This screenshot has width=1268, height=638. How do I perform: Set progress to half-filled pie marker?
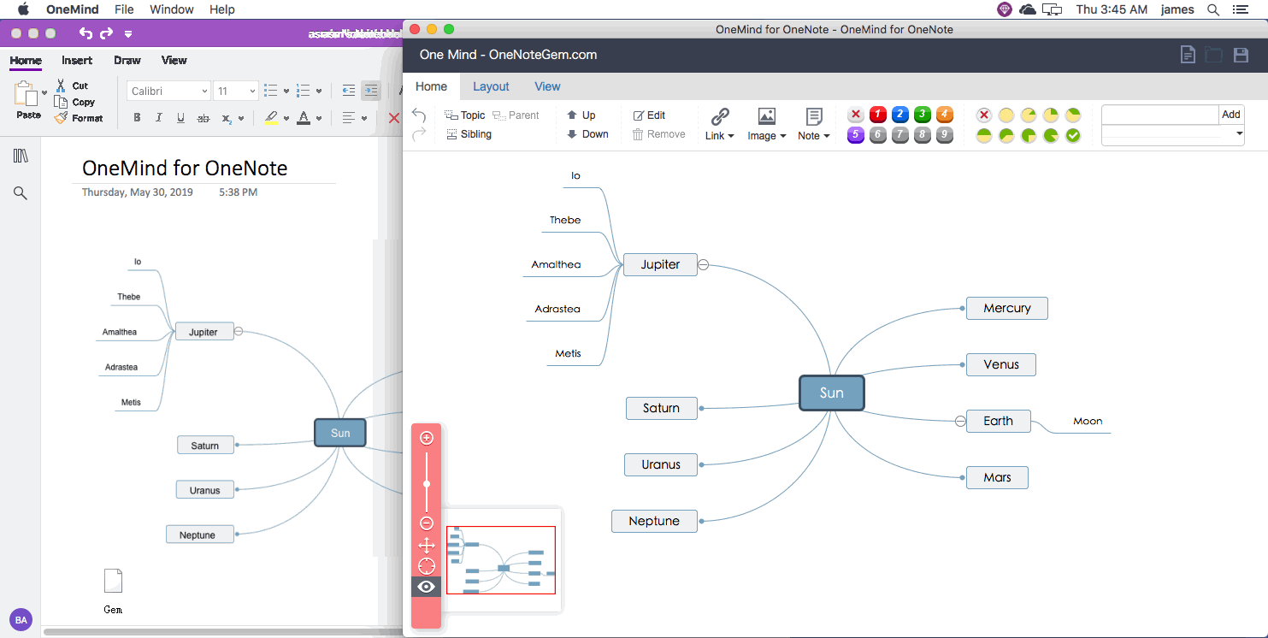pyautogui.click(x=984, y=135)
